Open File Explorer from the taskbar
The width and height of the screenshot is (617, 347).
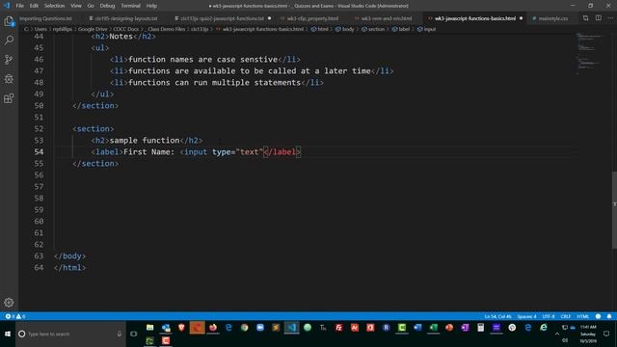[150, 328]
